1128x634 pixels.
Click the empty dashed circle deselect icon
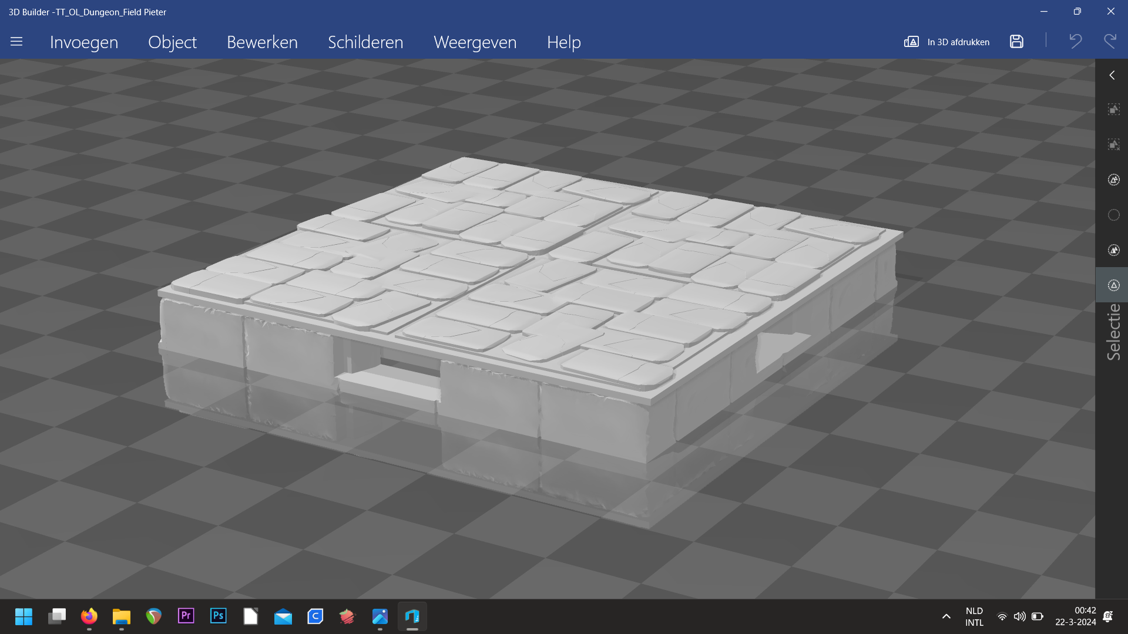click(1113, 215)
